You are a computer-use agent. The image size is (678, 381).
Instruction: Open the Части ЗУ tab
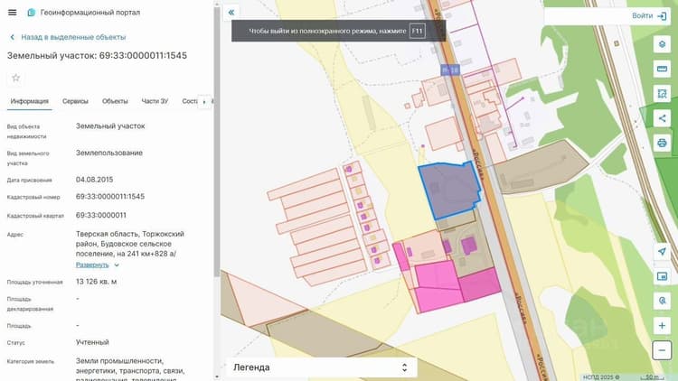coord(155,101)
